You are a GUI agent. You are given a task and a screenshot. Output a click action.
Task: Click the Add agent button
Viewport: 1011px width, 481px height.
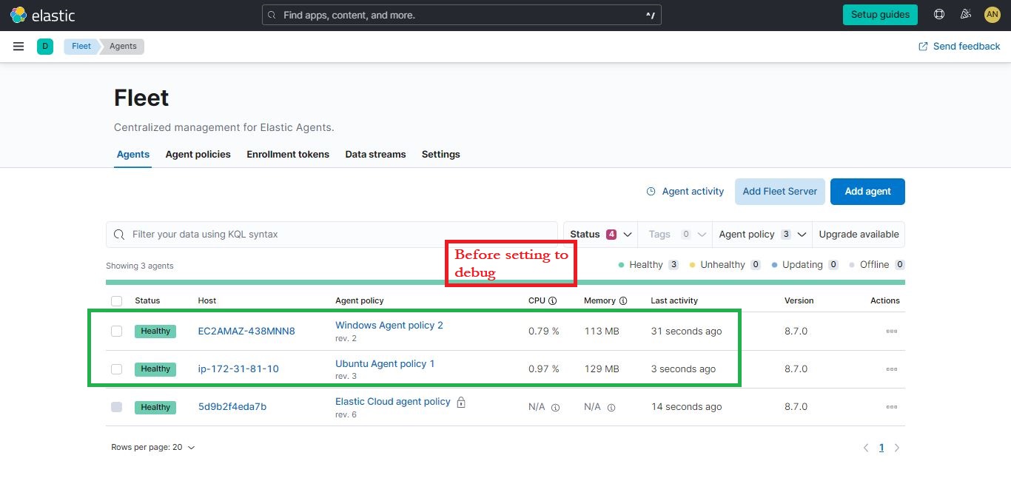(x=867, y=191)
